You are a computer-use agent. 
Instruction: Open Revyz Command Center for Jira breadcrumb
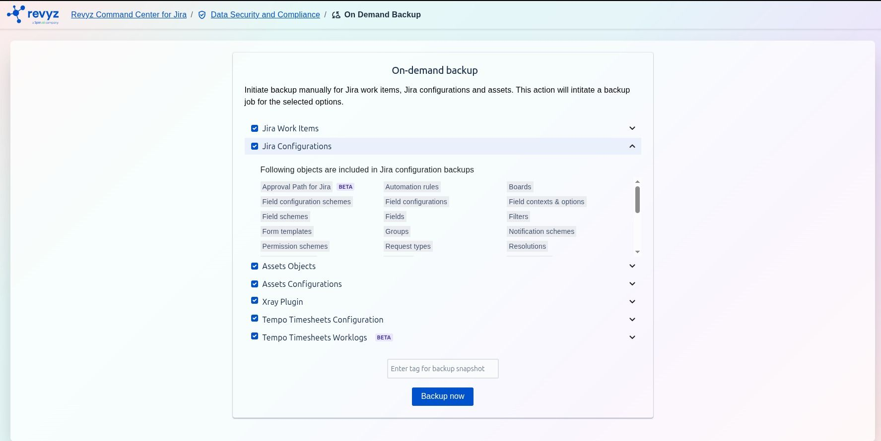pyautogui.click(x=129, y=15)
